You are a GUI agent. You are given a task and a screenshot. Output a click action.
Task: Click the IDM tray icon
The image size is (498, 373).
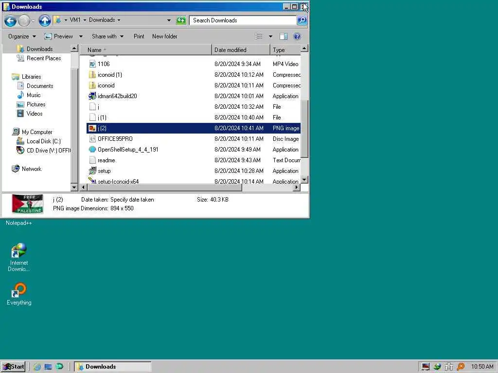pos(437,367)
